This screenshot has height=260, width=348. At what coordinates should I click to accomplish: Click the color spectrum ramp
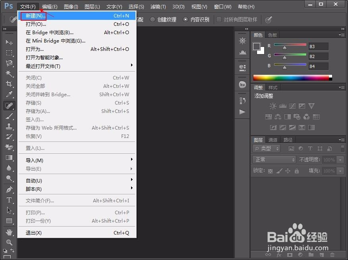pyautogui.click(x=292, y=78)
